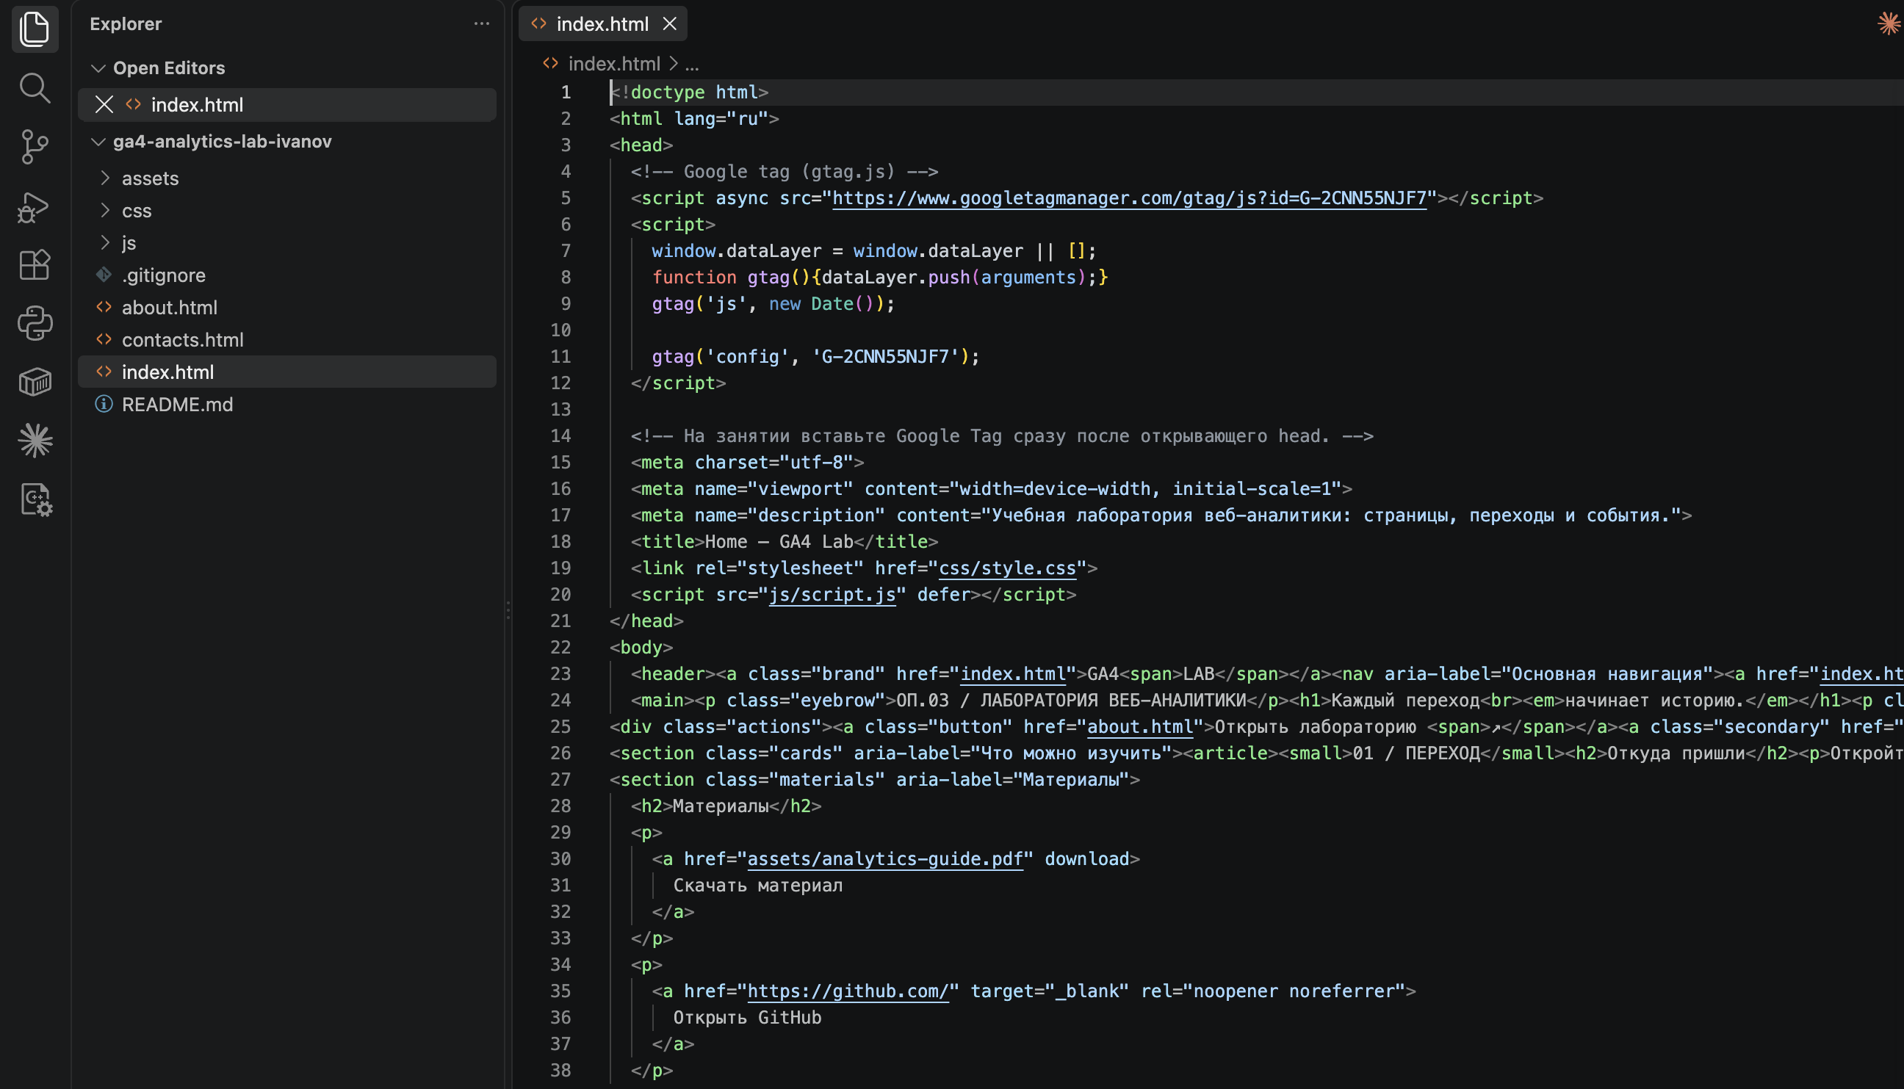Open the Search view icon
The image size is (1904, 1089).
pos(35,87)
